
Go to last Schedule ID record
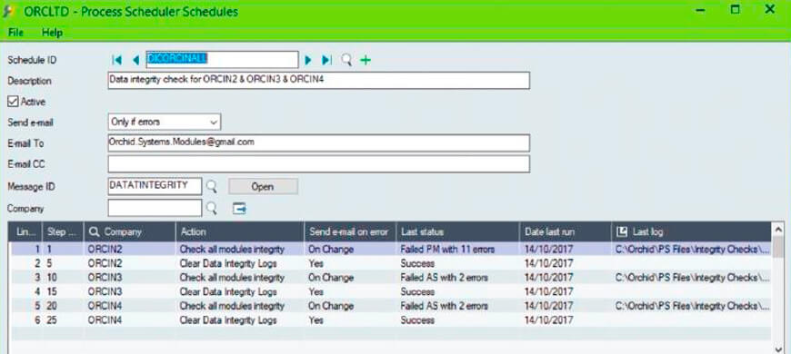coord(327,61)
